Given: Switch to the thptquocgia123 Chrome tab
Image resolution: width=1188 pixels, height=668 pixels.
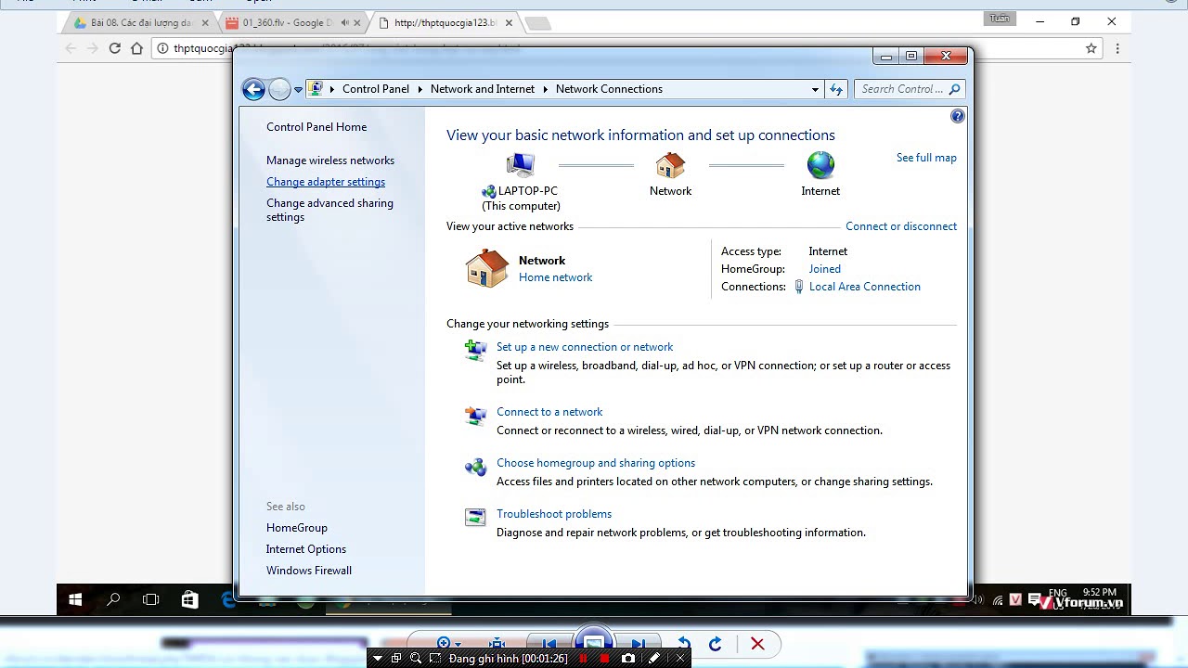Looking at the screenshot, I should [x=445, y=22].
